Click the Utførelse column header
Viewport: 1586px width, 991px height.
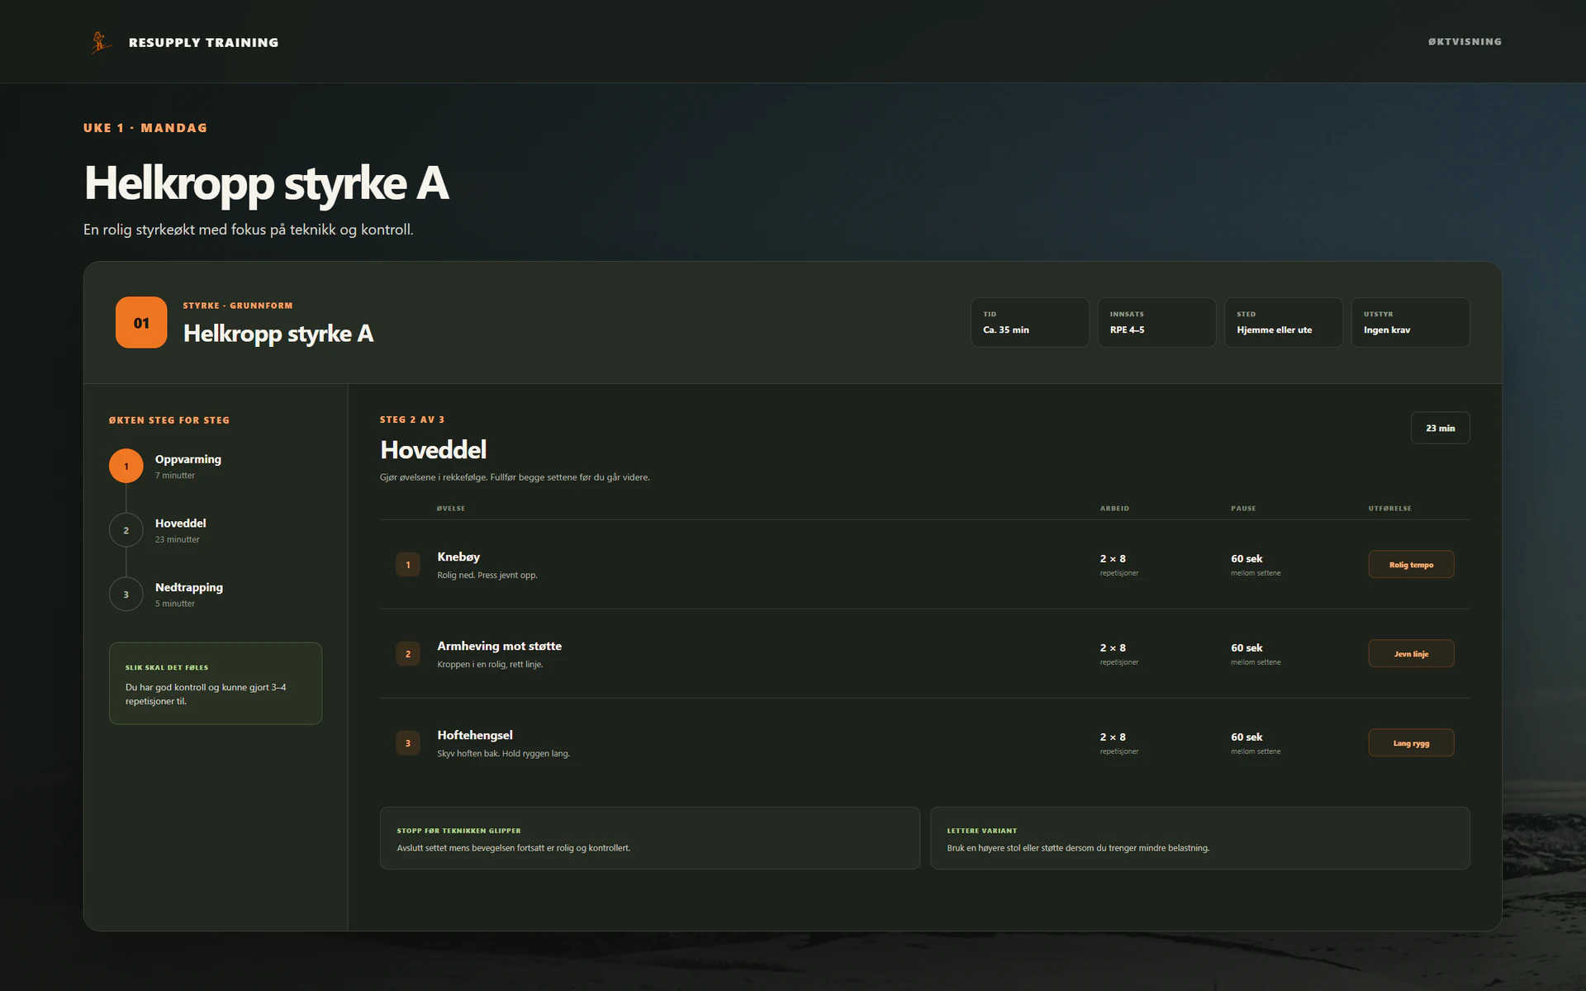click(x=1389, y=509)
